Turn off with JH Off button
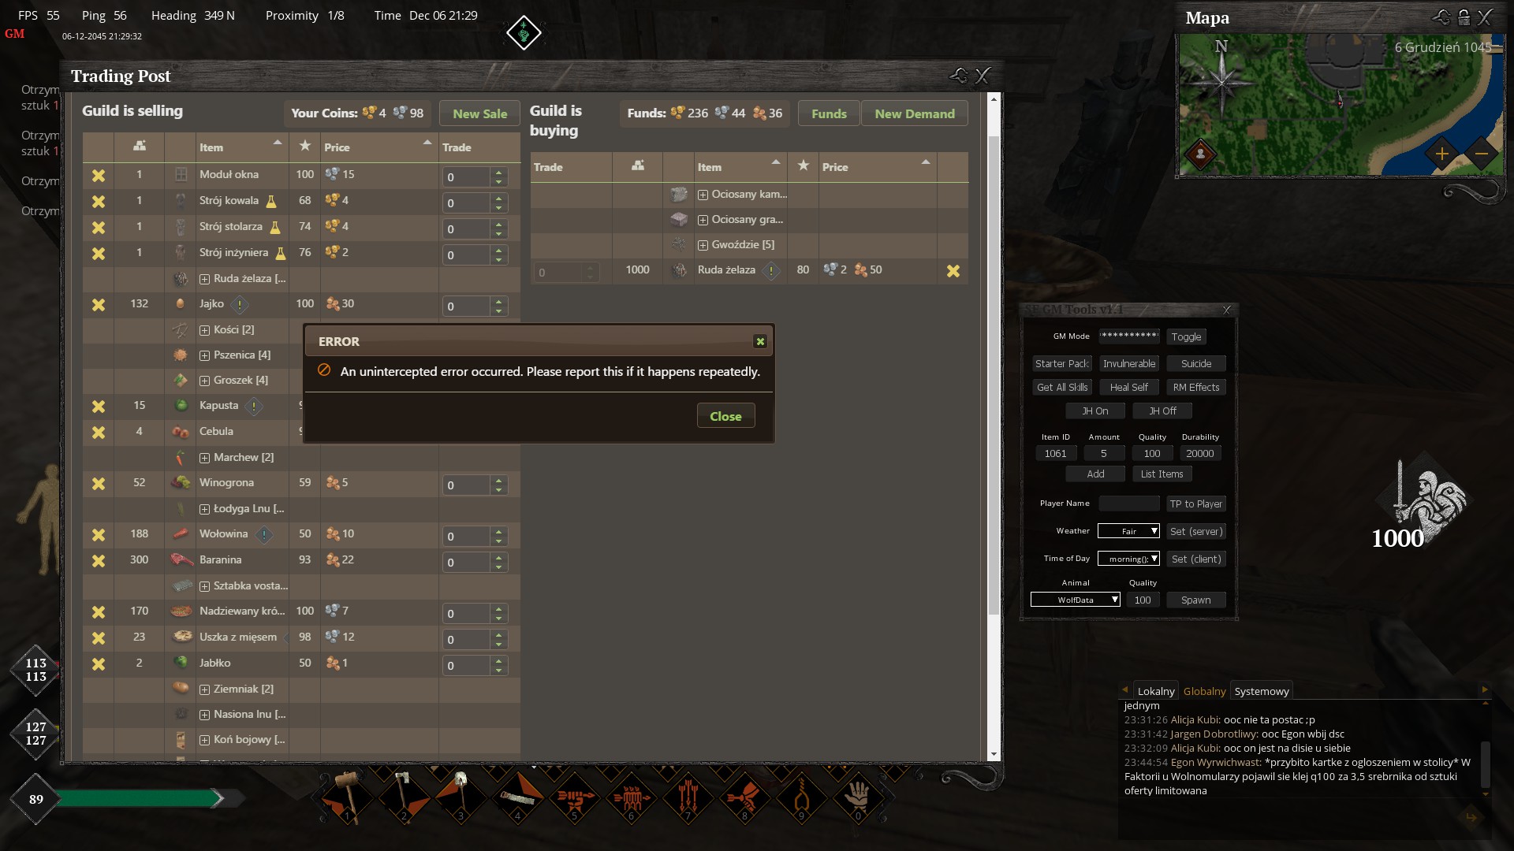Screen dimensions: 1514x851 (1162, 411)
